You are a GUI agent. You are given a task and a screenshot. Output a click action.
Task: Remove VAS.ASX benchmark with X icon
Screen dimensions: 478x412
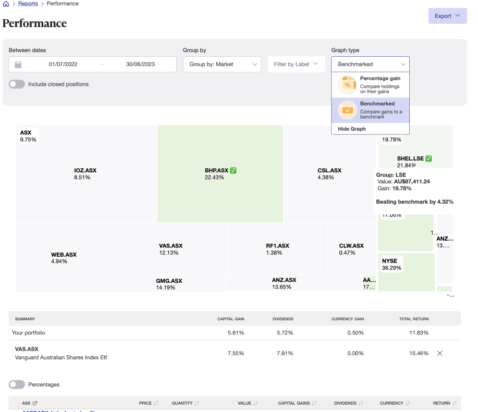(439, 353)
